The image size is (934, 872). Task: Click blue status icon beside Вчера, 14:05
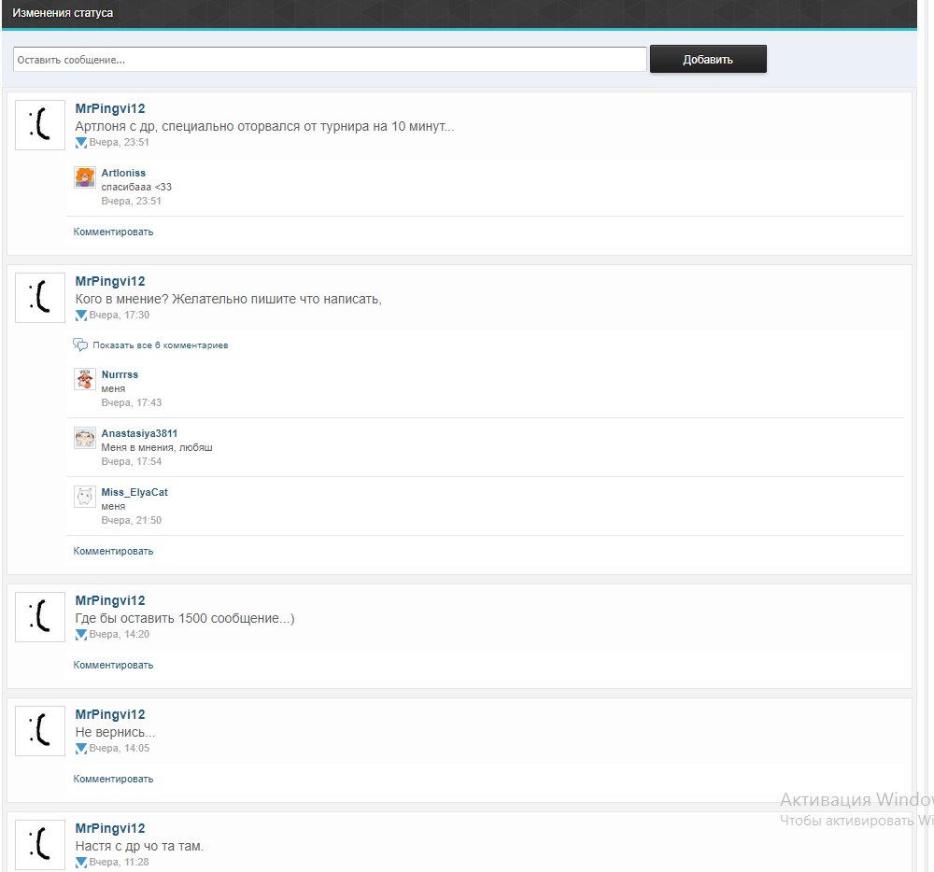click(x=81, y=748)
